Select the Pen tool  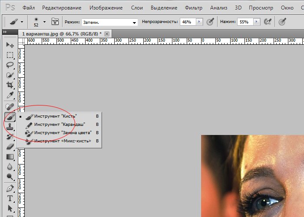click(x=10, y=188)
